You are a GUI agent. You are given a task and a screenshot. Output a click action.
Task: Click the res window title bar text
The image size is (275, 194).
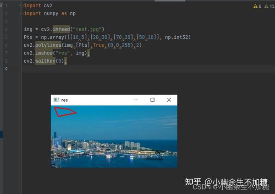pos(64,100)
